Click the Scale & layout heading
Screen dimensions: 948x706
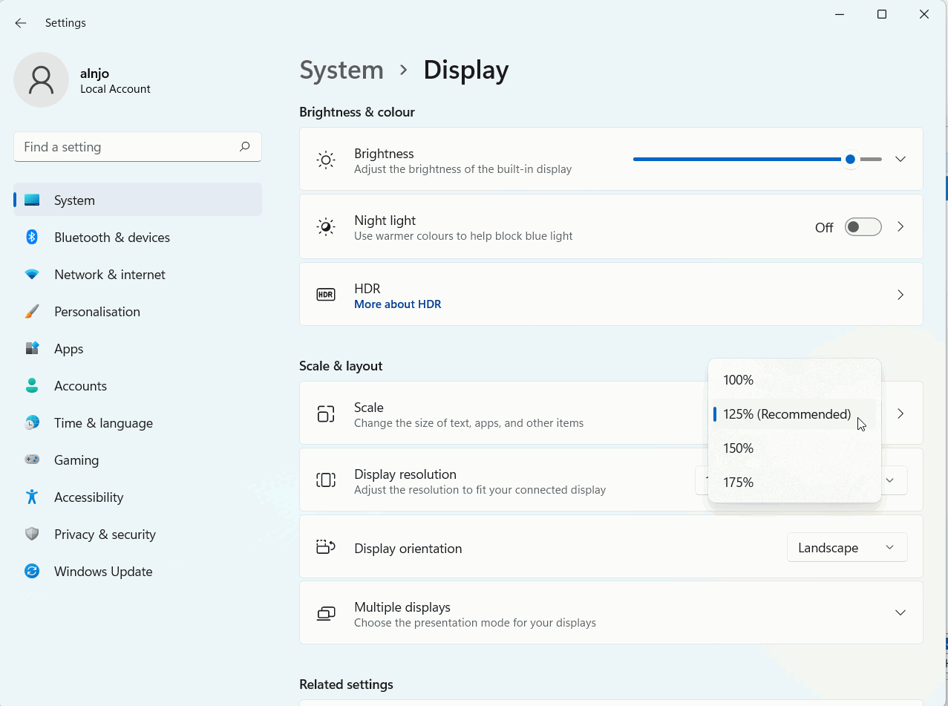(341, 366)
